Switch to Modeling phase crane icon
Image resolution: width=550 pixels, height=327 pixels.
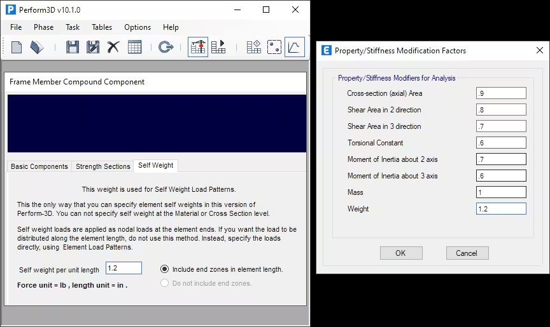coord(198,47)
